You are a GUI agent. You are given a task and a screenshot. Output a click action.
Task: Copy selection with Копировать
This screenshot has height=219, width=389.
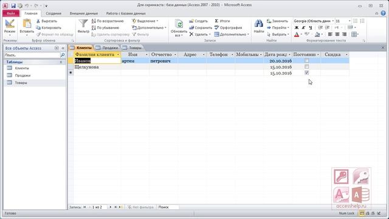(49, 28)
